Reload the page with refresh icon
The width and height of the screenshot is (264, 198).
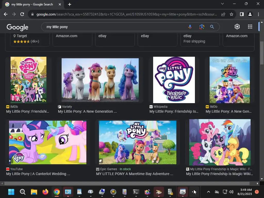click(22, 14)
